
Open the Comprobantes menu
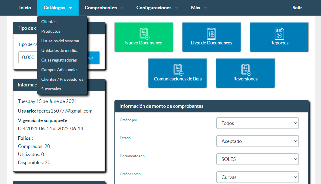pyautogui.click(x=104, y=8)
